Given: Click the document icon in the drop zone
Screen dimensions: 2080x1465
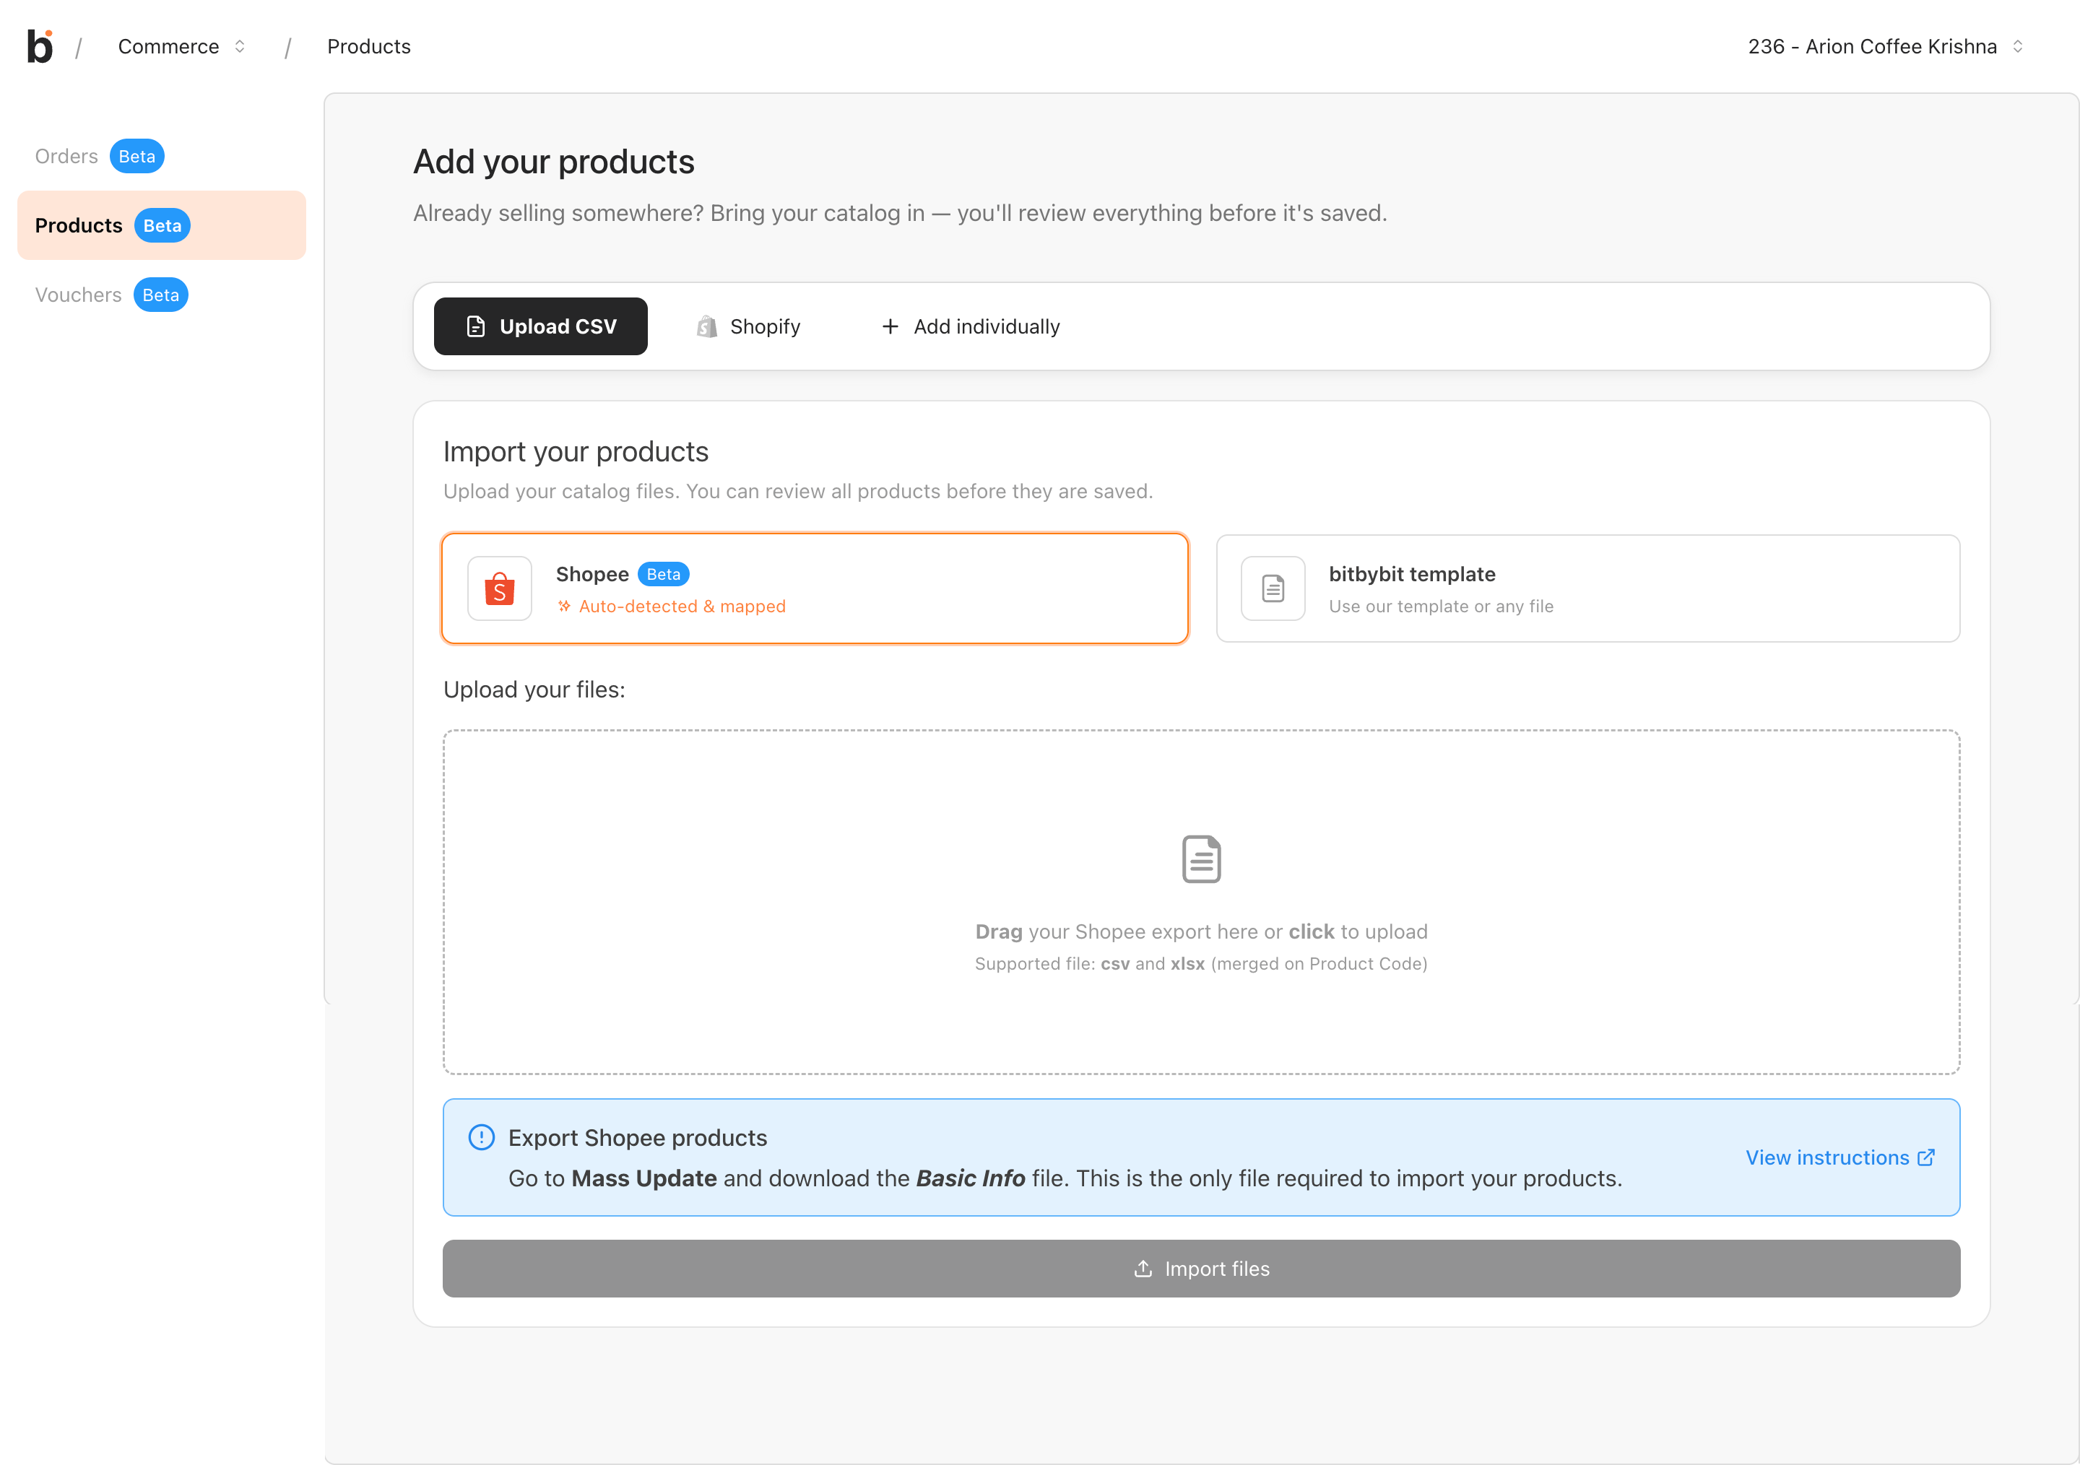Looking at the screenshot, I should (x=1201, y=858).
